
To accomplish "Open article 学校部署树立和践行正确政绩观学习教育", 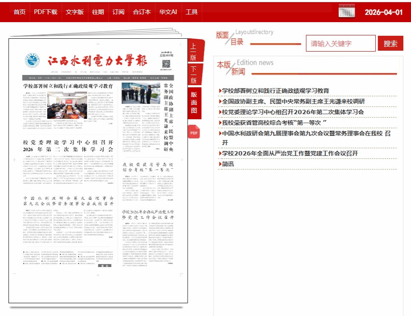I will [x=274, y=91].
